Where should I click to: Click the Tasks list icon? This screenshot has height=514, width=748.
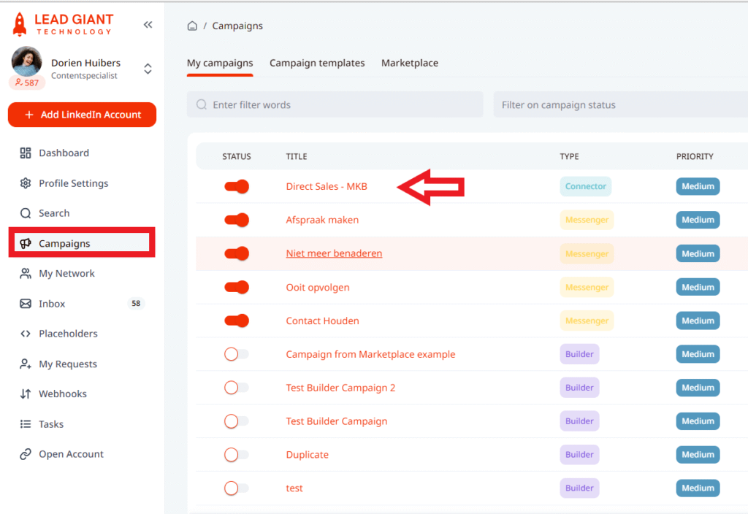click(26, 424)
